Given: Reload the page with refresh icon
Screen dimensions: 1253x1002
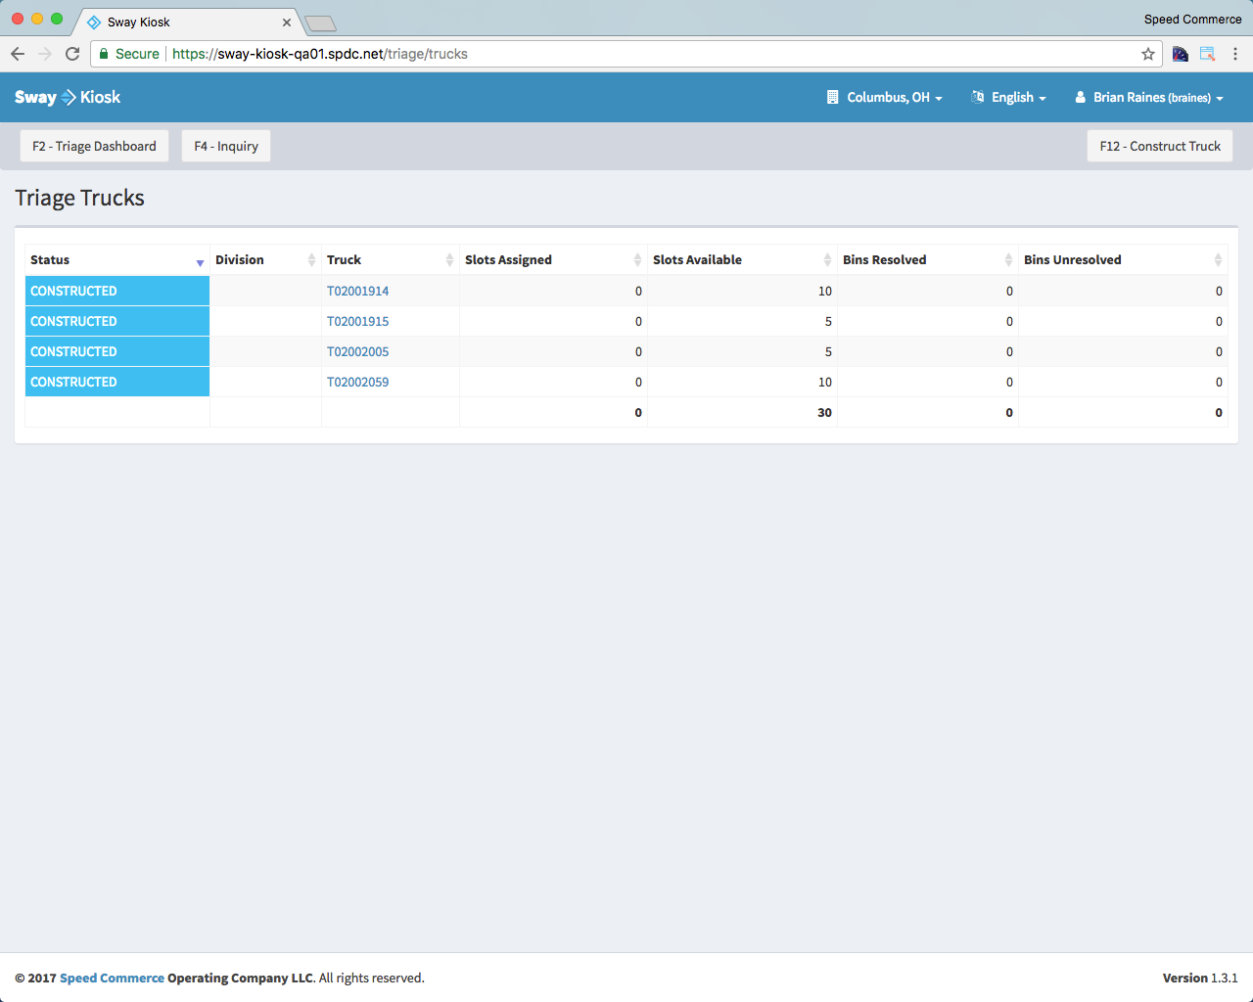Looking at the screenshot, I should tap(72, 54).
